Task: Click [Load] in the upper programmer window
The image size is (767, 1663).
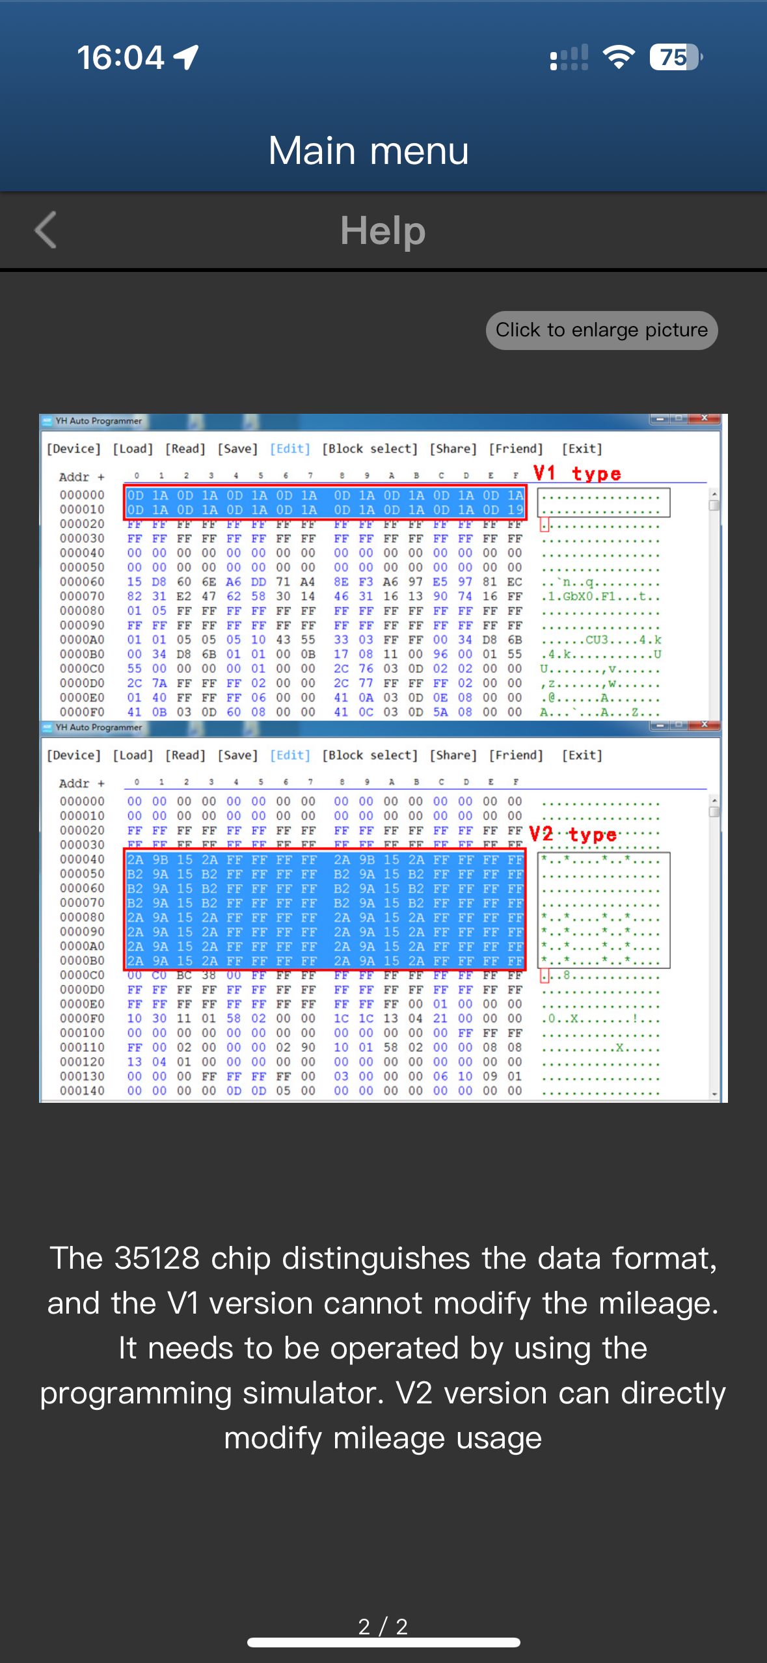Action: [133, 448]
